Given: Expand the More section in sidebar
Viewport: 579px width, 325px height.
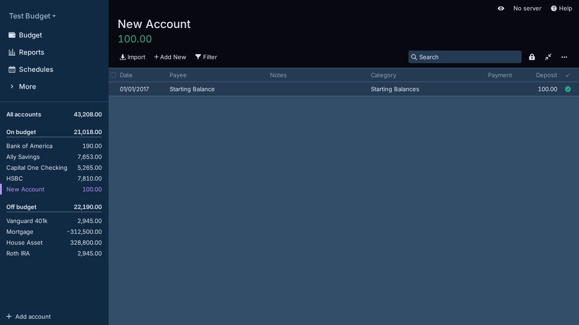Looking at the screenshot, I should click(x=27, y=87).
